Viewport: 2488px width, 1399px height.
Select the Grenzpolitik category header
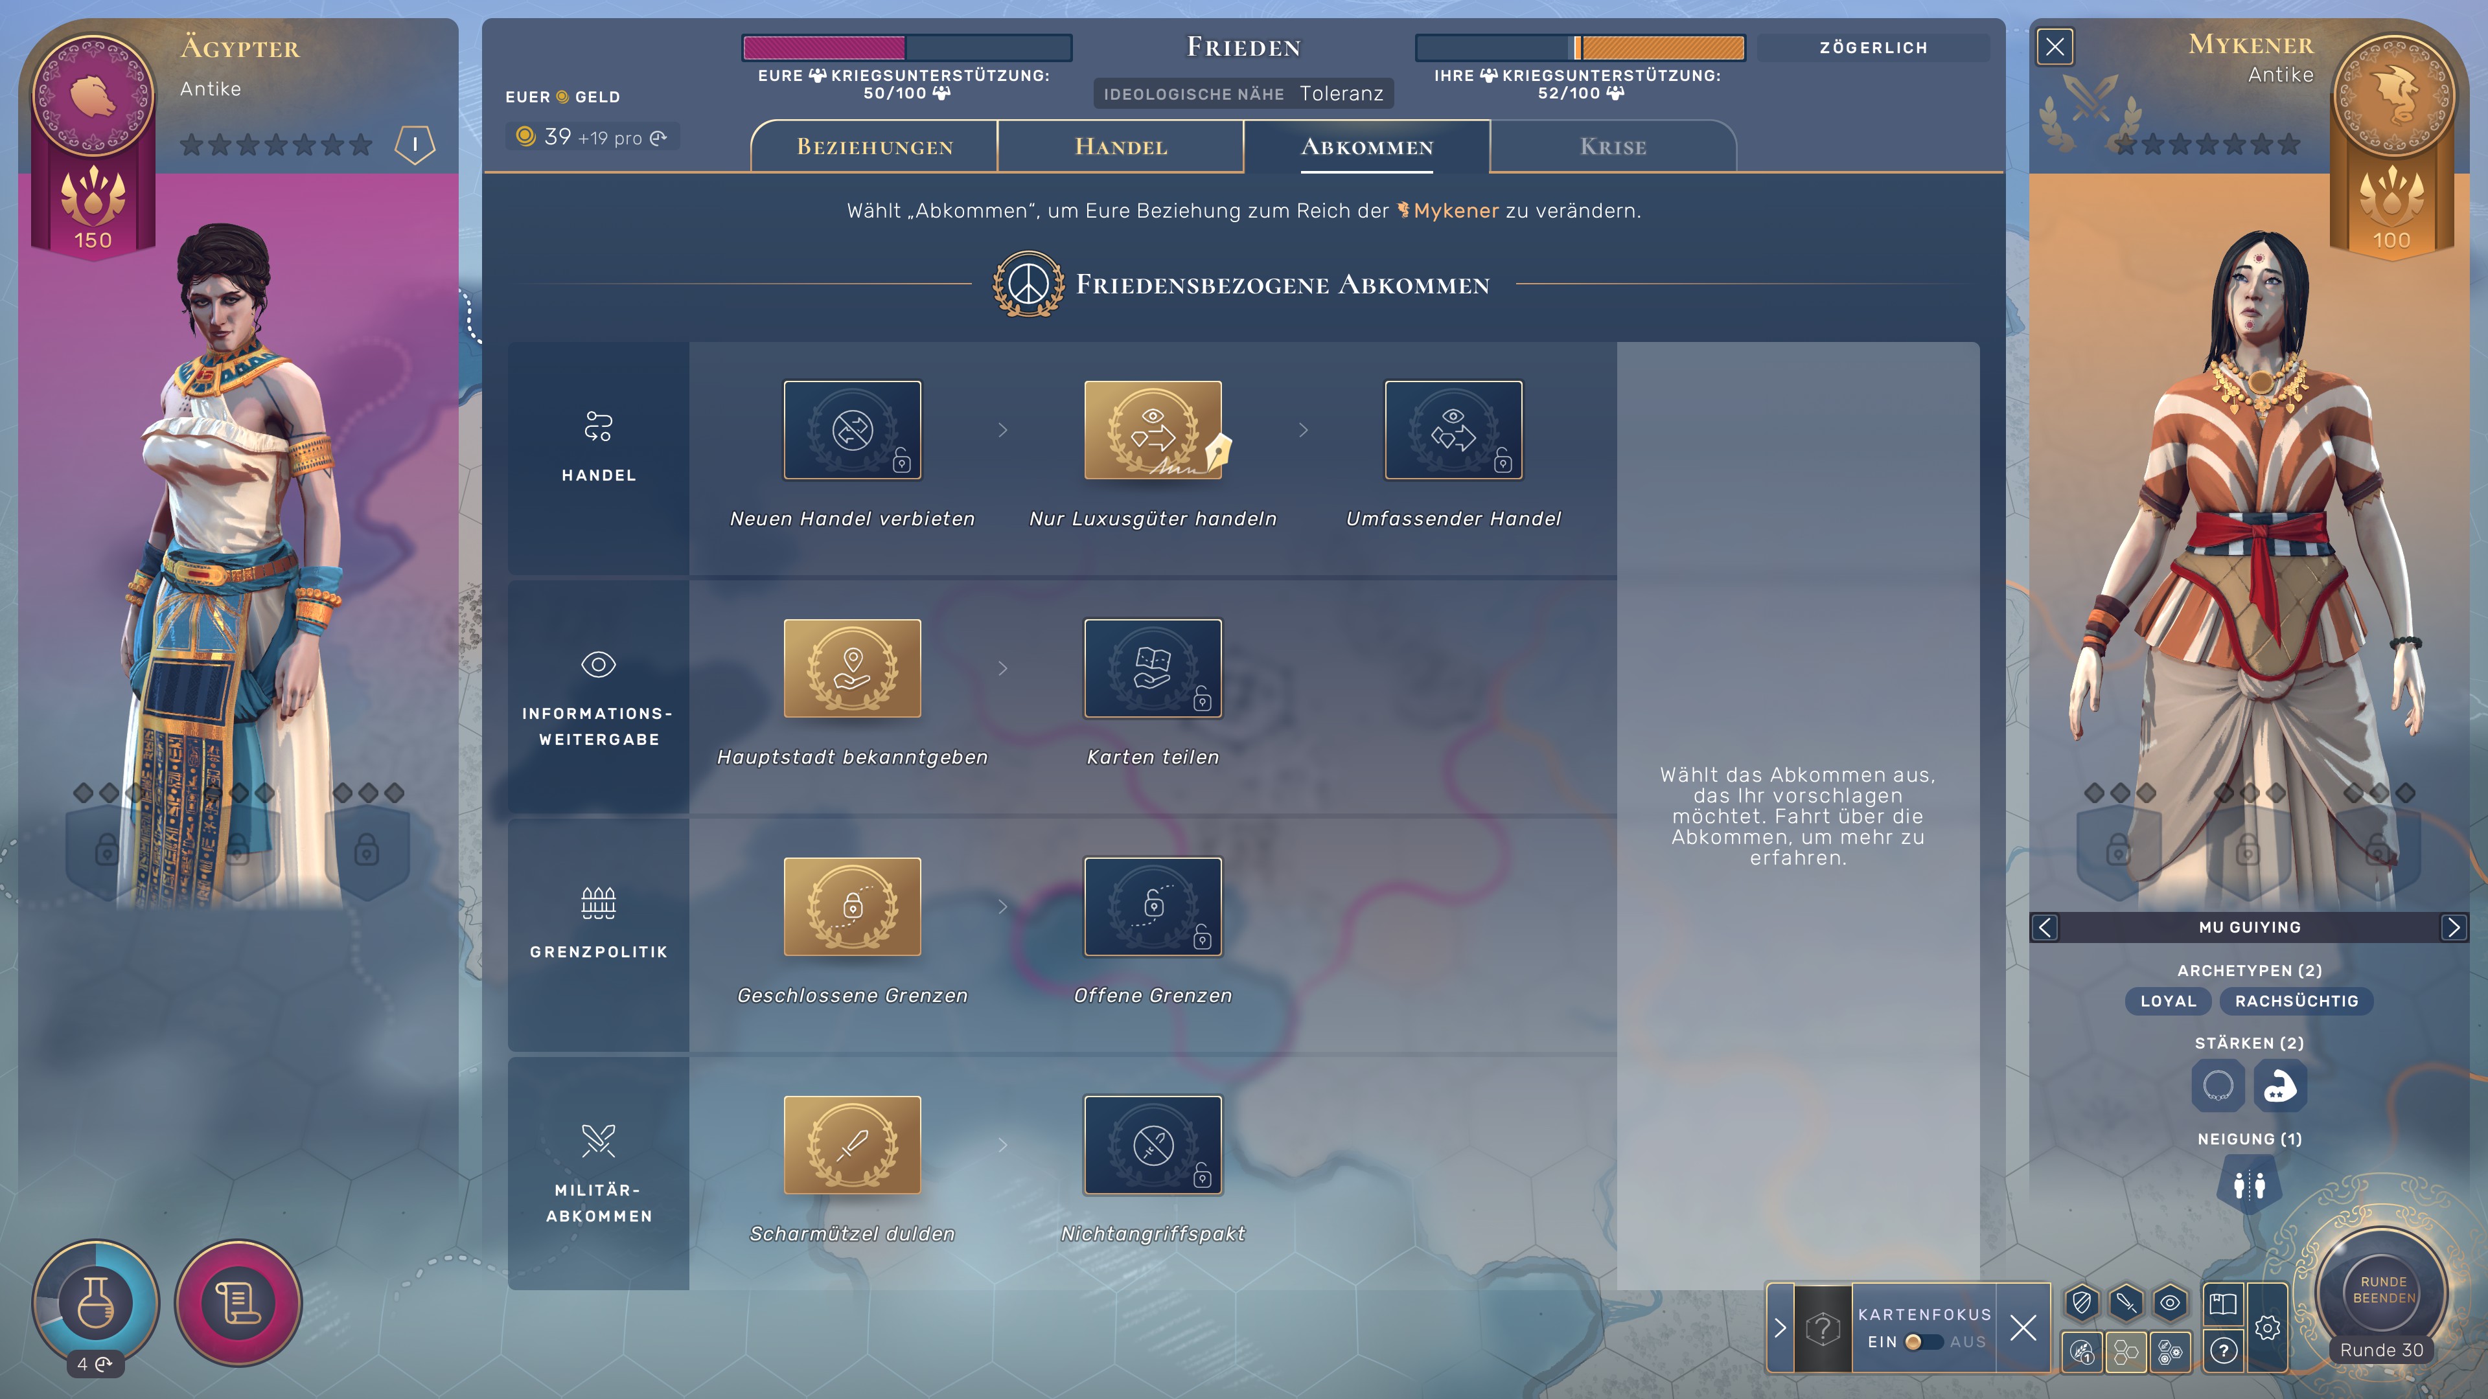click(599, 935)
